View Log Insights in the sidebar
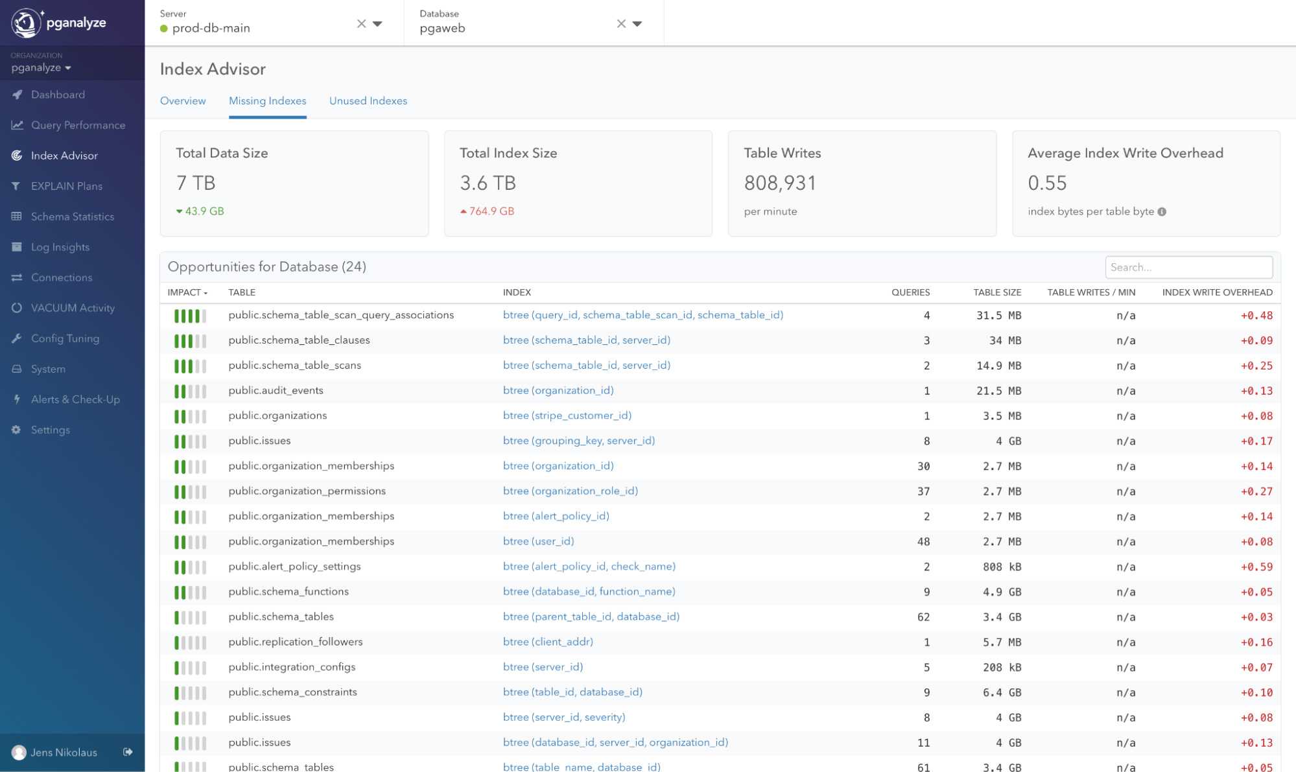Image resolution: width=1296 pixels, height=772 pixels. coord(60,247)
